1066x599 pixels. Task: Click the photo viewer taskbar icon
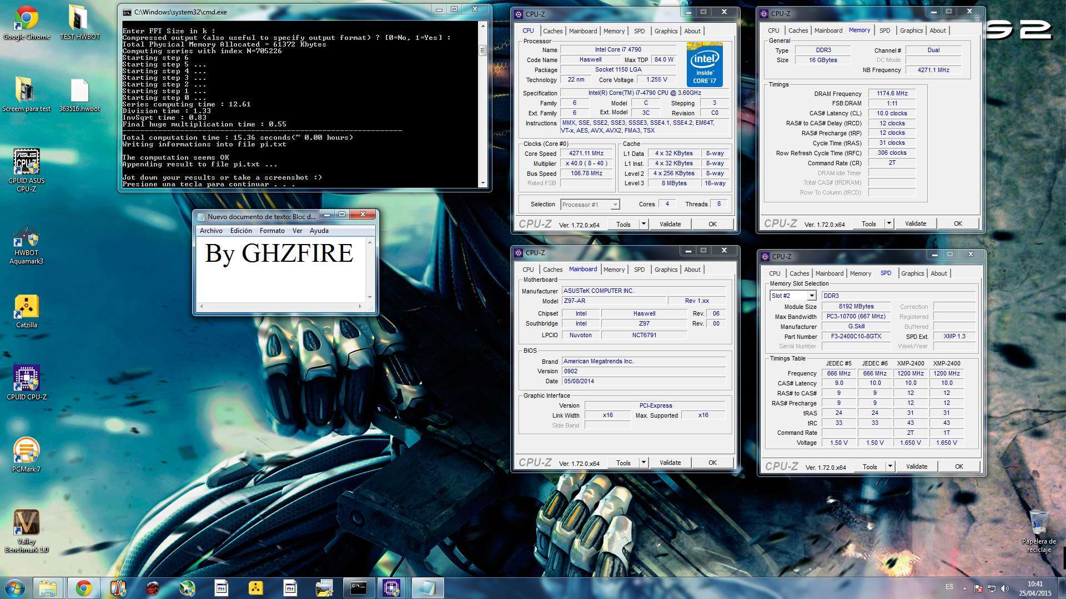(x=324, y=588)
